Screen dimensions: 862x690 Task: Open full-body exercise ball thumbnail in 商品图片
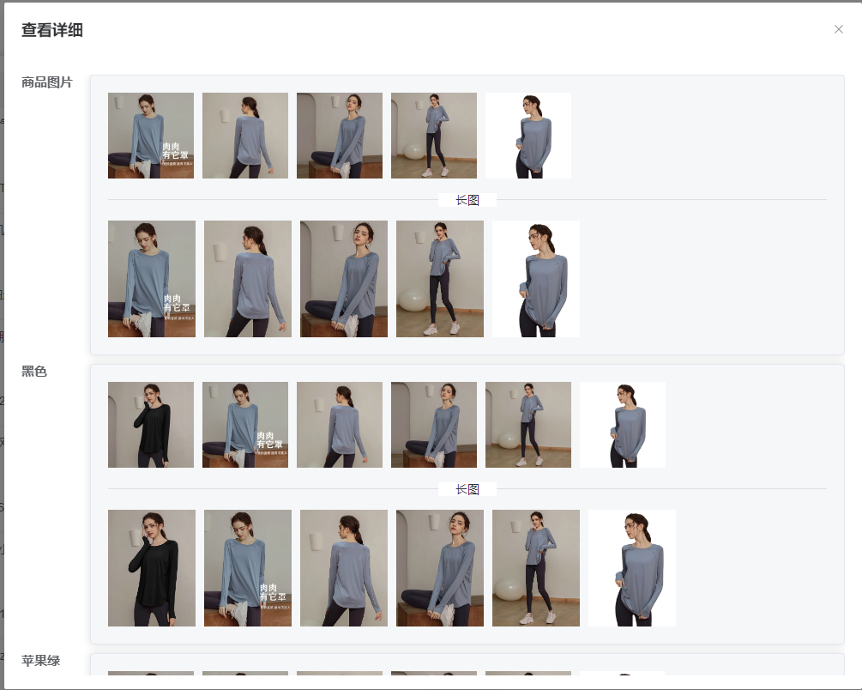[x=434, y=136]
